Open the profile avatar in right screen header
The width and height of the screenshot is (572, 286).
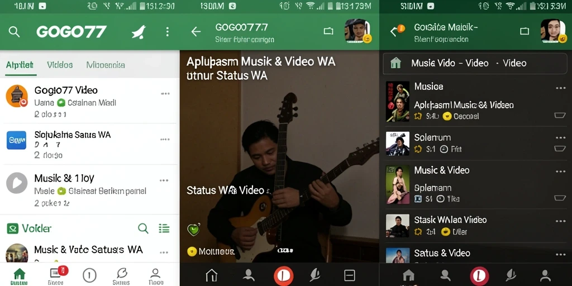click(x=553, y=31)
